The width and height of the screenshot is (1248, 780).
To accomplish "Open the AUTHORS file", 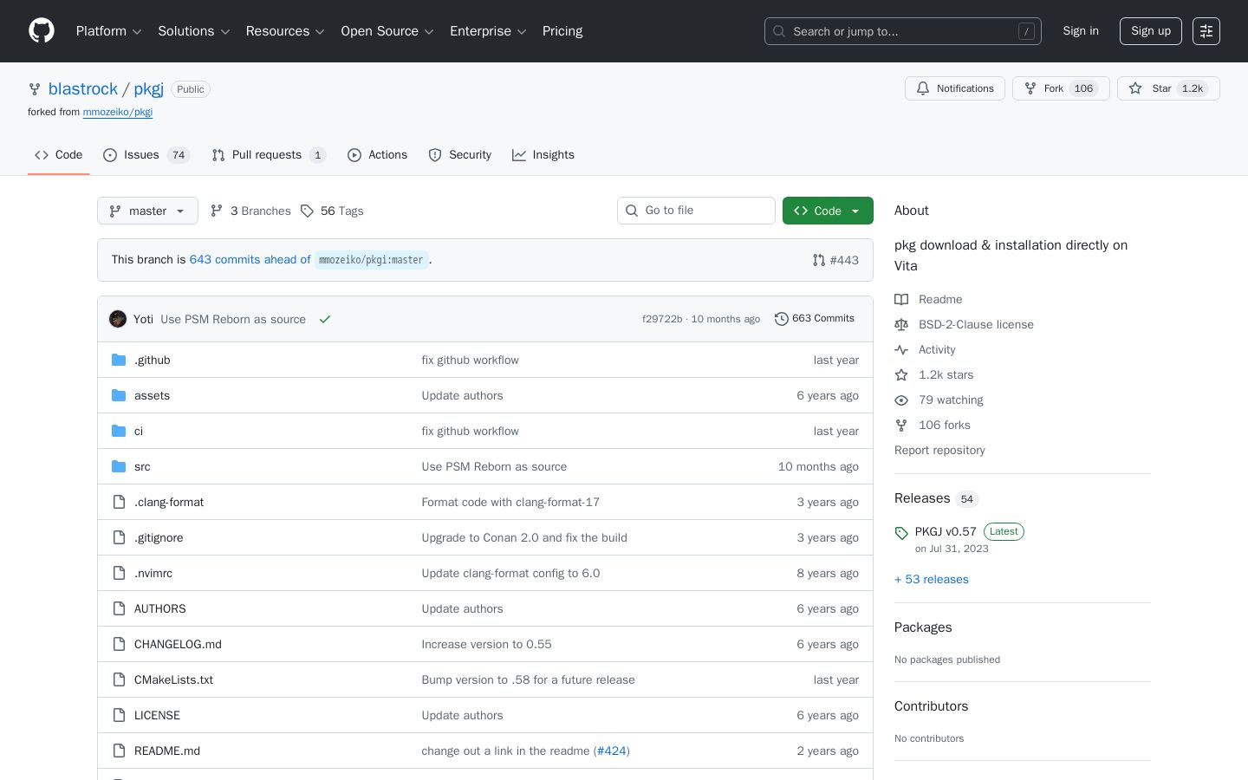I will (x=160, y=608).
